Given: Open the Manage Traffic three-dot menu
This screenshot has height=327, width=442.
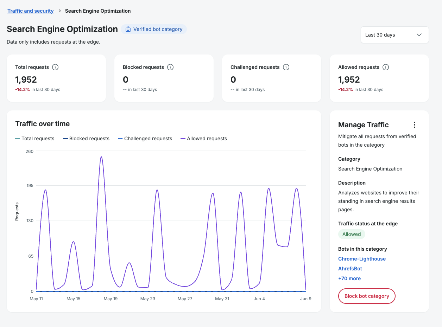Looking at the screenshot, I should (x=415, y=125).
